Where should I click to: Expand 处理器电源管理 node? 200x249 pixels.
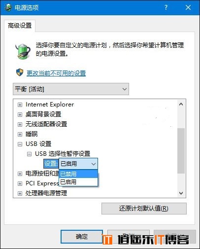click(x=20, y=193)
